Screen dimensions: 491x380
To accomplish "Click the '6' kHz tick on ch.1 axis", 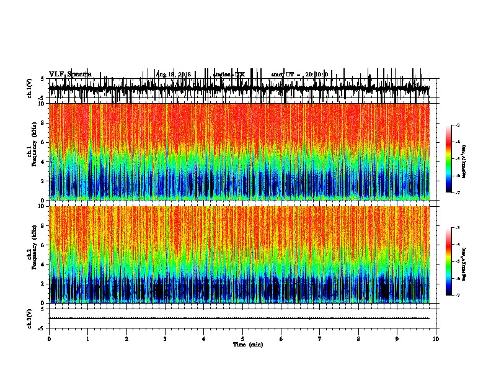I will click(x=43, y=143).
